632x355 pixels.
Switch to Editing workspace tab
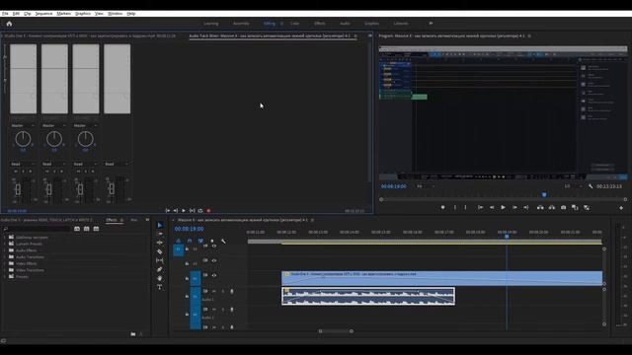pos(270,24)
